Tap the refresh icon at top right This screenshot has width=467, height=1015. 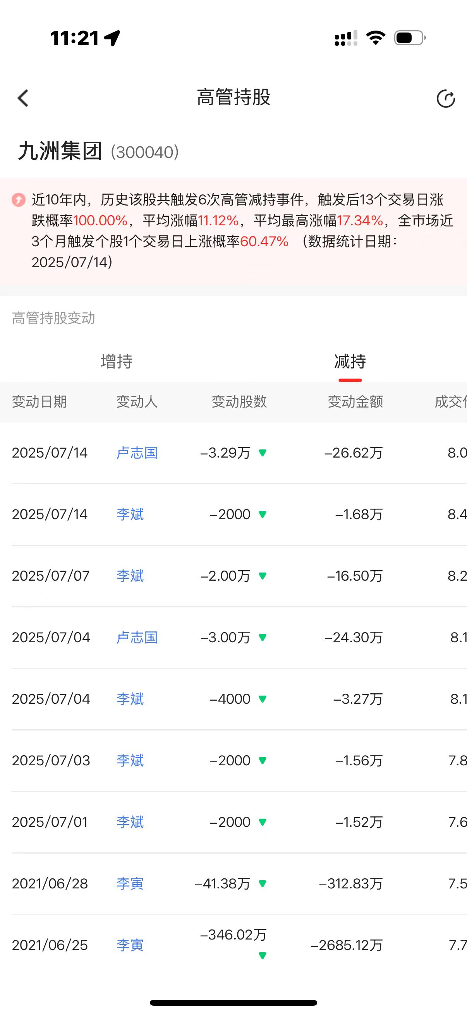click(x=446, y=98)
